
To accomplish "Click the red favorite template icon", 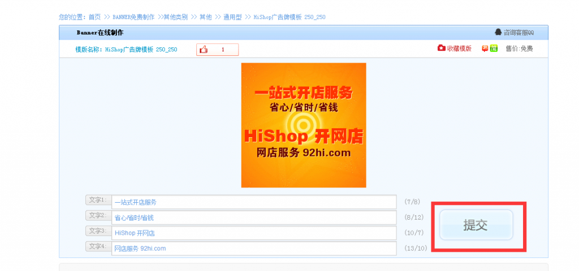I will pyautogui.click(x=441, y=48).
